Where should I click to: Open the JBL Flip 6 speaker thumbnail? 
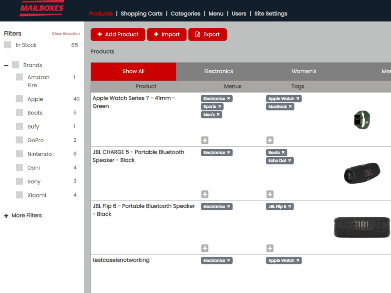click(x=362, y=227)
